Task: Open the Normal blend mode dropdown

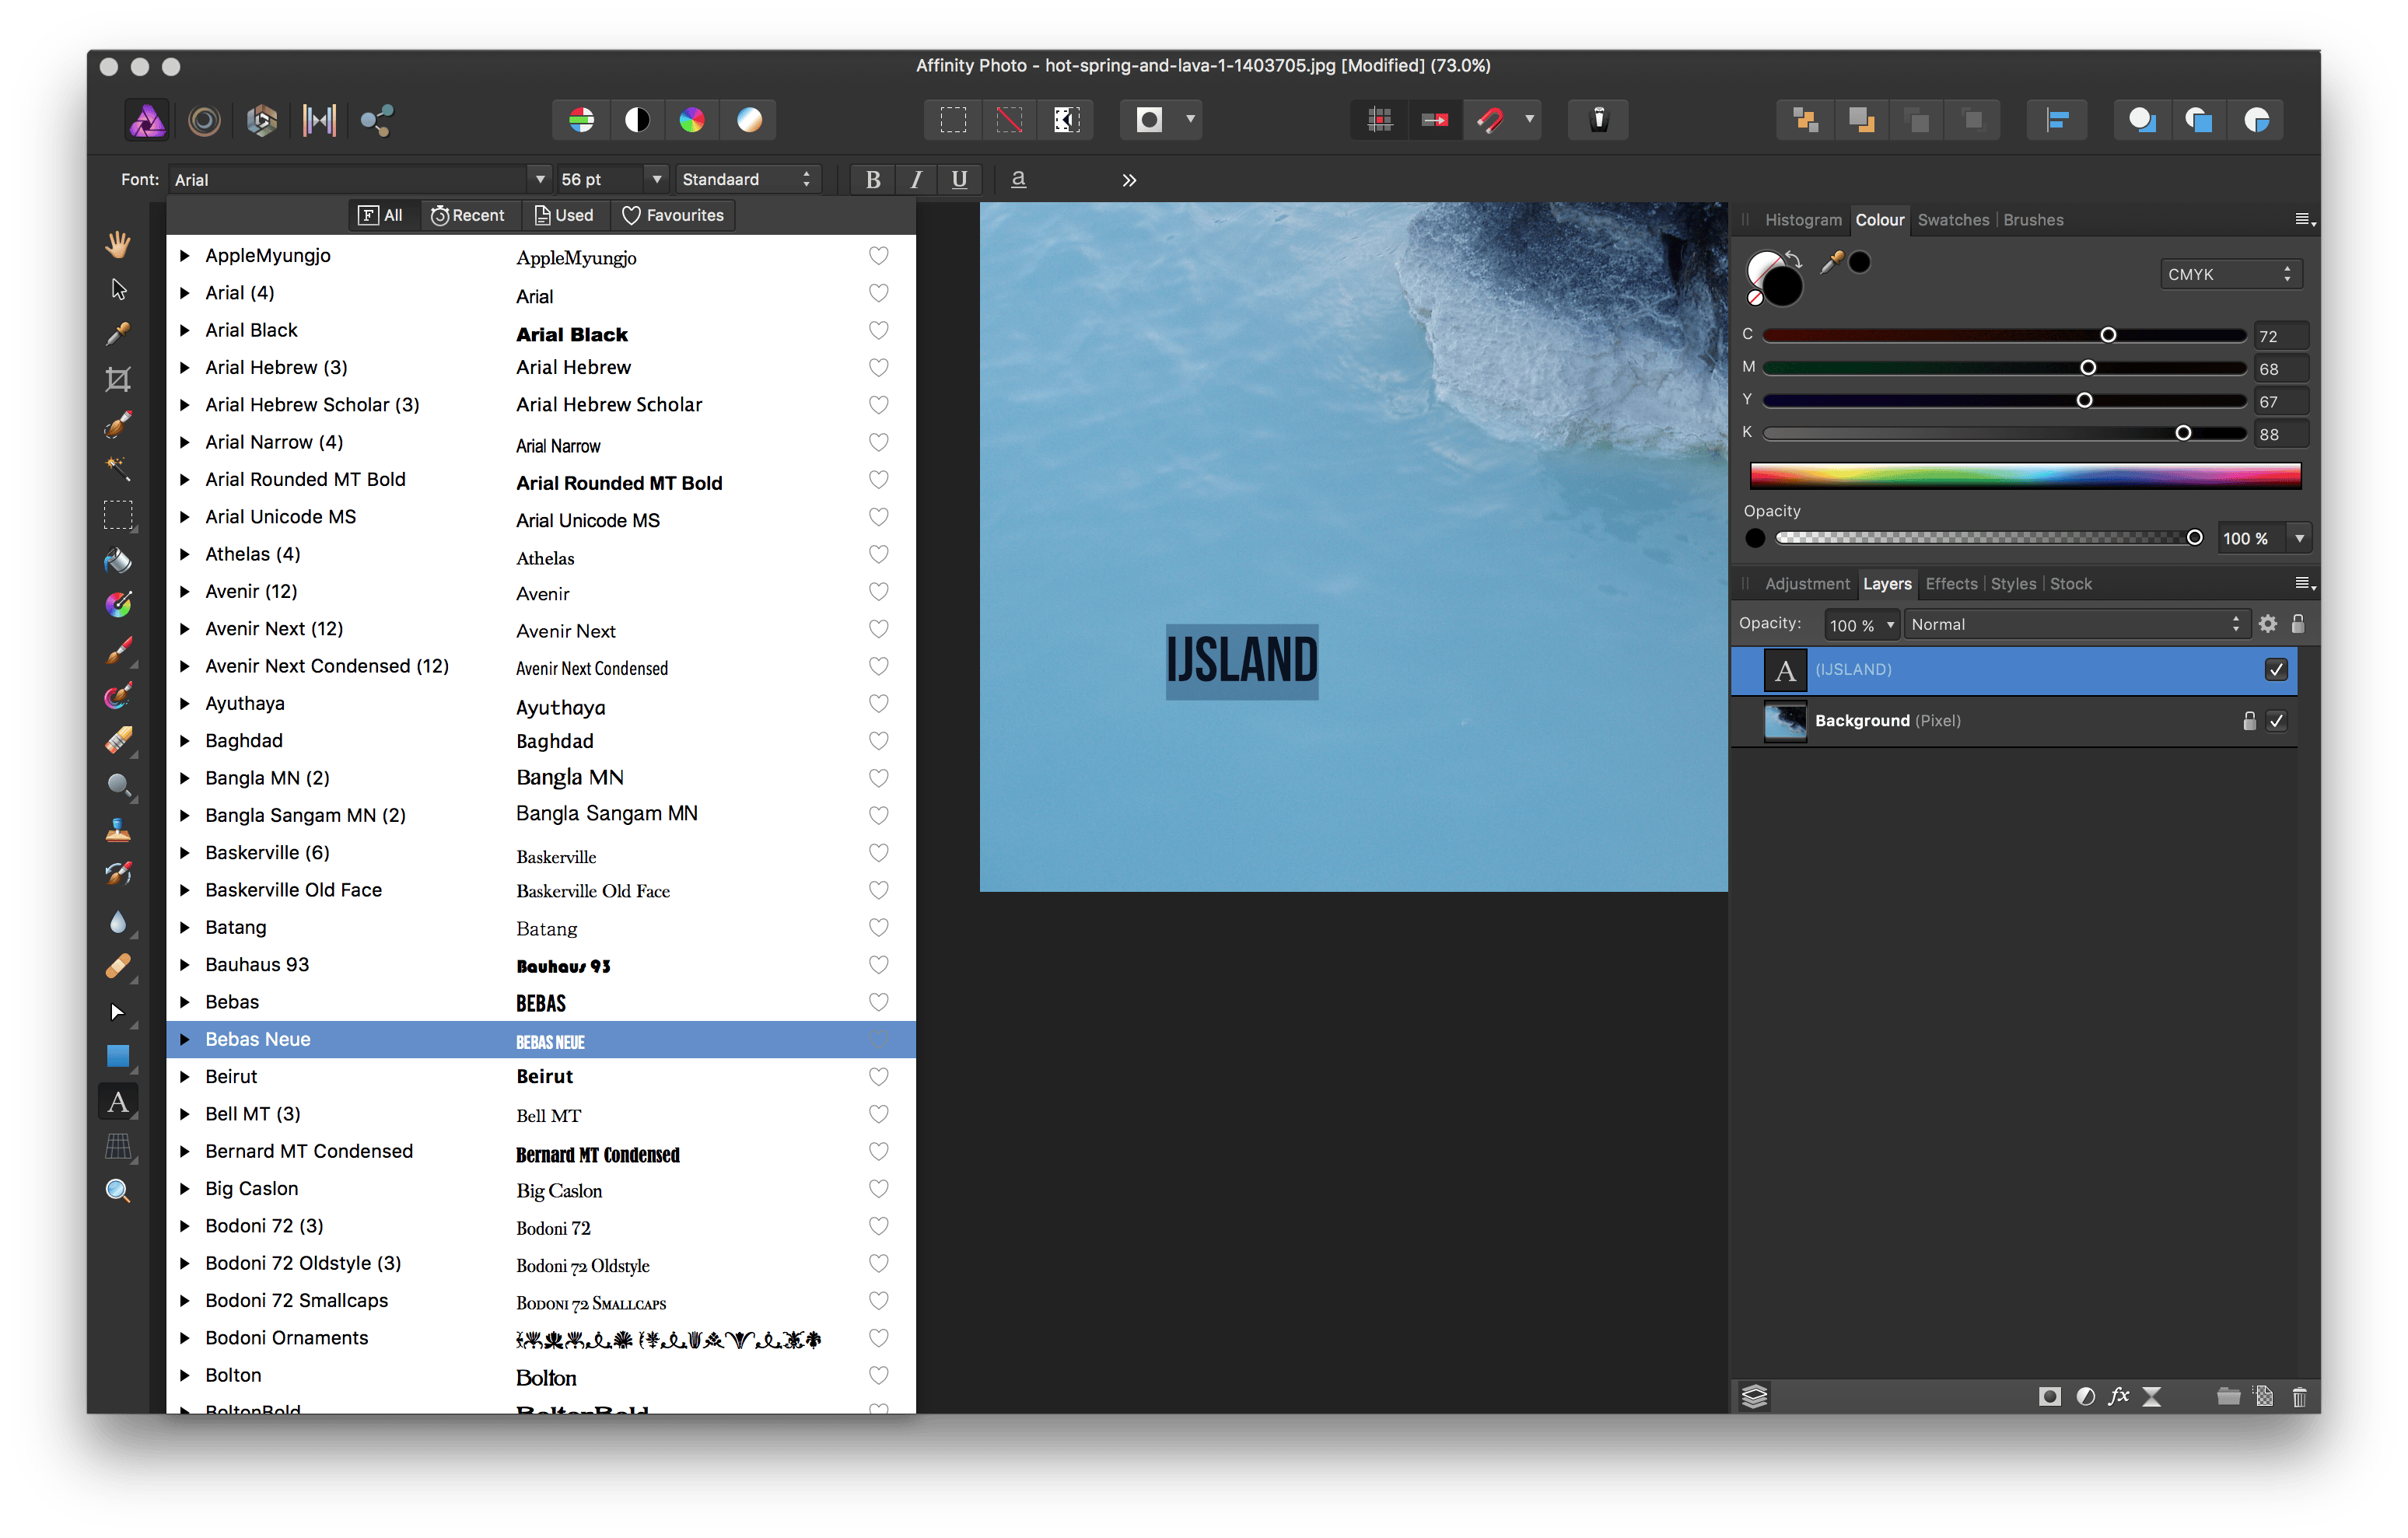Action: click(x=2075, y=624)
